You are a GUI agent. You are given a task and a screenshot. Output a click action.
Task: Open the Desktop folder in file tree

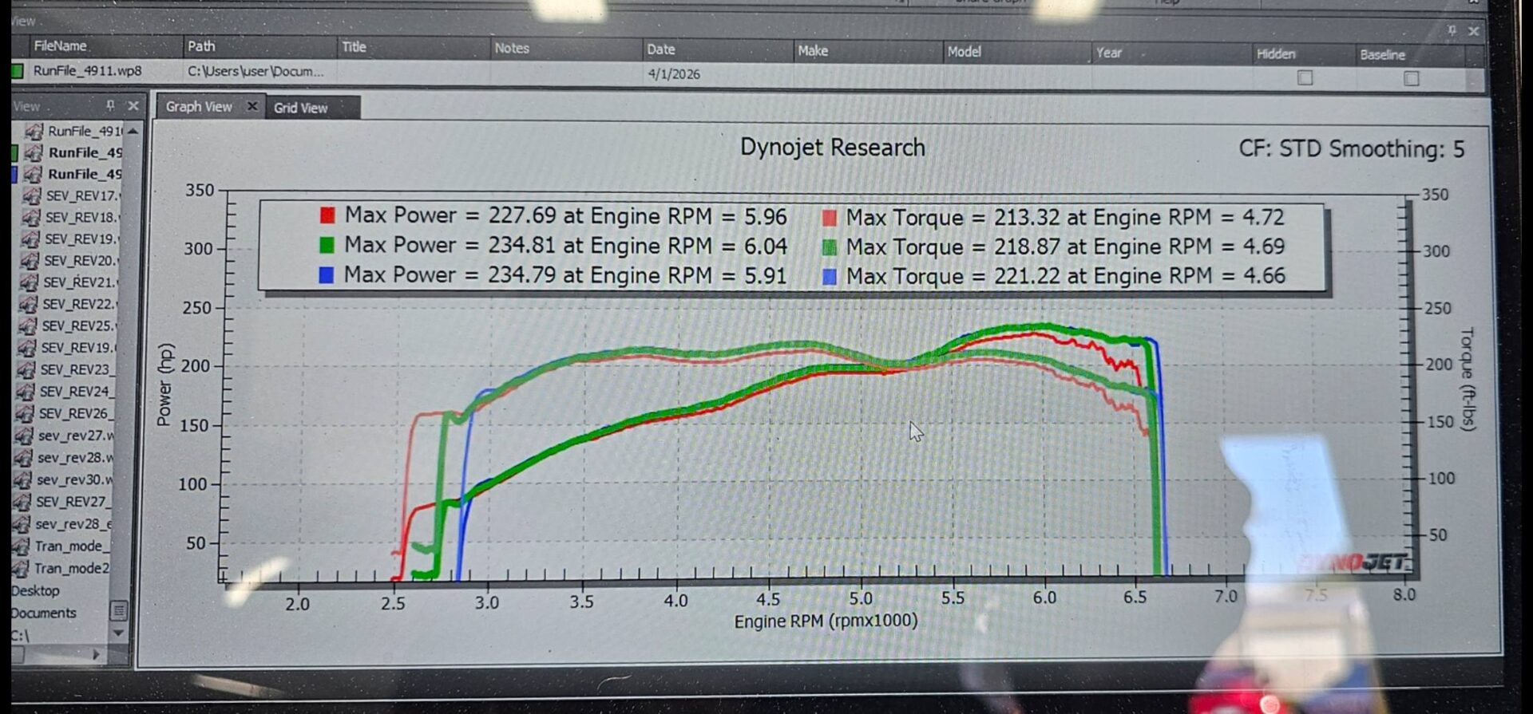36,591
